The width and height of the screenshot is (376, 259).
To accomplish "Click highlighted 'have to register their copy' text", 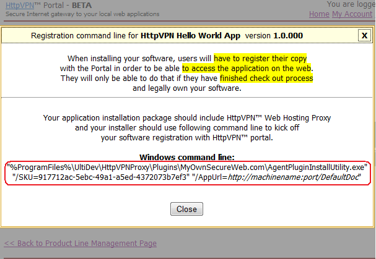I will [260, 58].
